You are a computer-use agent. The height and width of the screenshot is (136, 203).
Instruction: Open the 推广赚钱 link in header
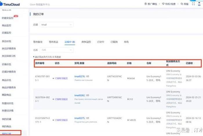(151, 4)
